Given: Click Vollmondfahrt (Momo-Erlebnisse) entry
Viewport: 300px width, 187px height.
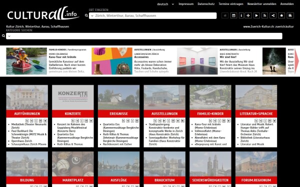Looking at the screenshot, I should tap(208, 133).
